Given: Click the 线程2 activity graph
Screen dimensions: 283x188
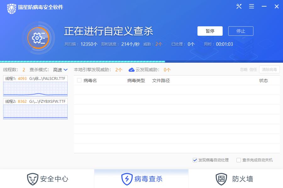Looking at the screenshot, I should [35, 112].
